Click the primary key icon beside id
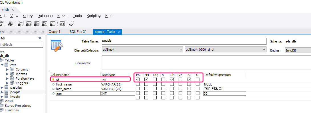311x113 pixels. pyautogui.click(x=53, y=80)
